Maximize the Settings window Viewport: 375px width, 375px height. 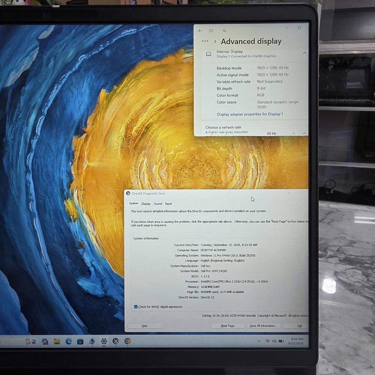pyautogui.click(x=299, y=28)
